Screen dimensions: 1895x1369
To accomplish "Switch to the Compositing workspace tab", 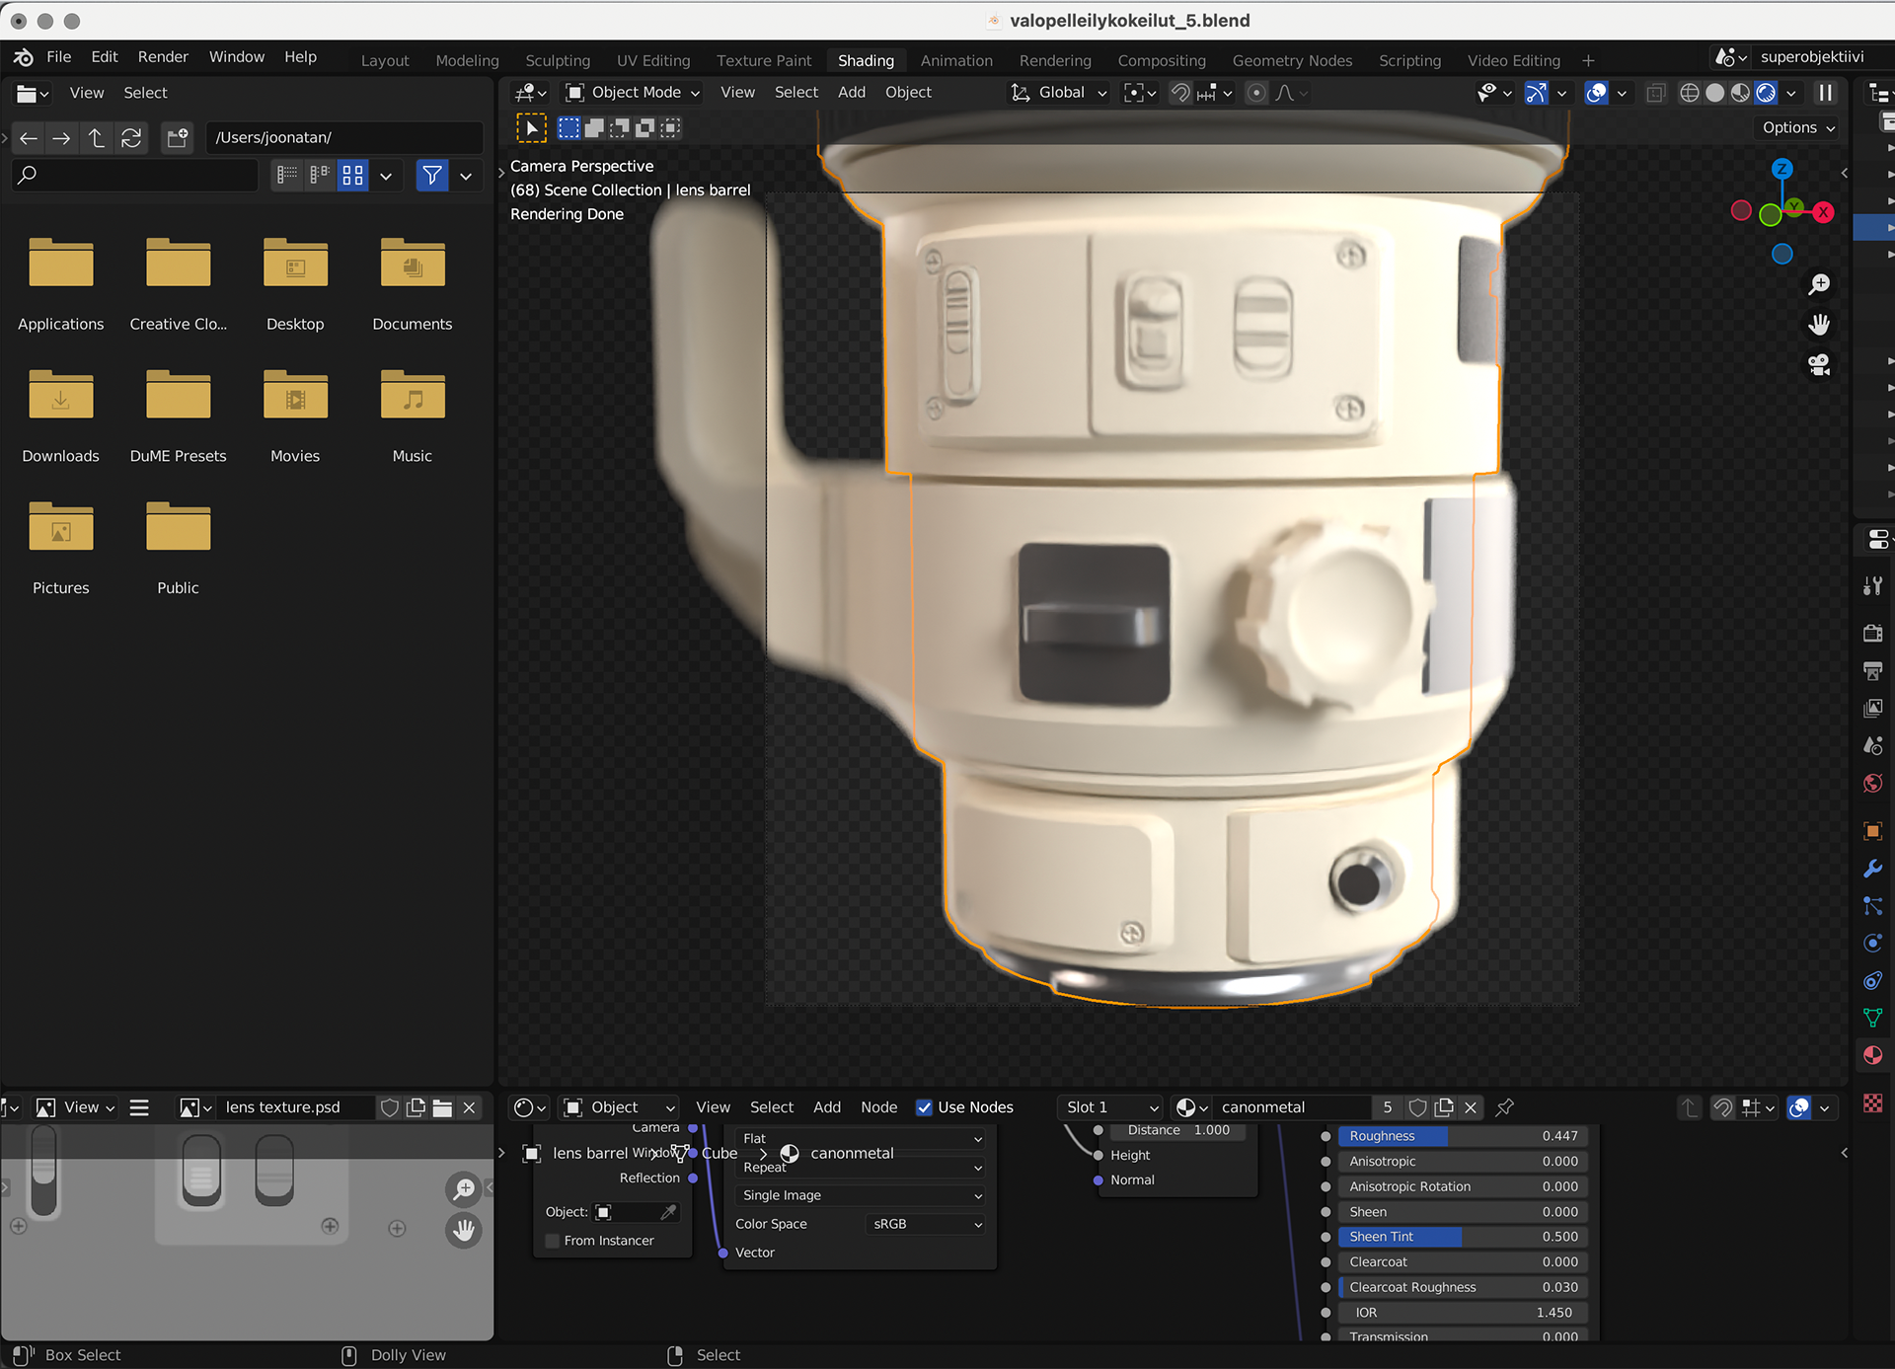I will click(x=1162, y=60).
